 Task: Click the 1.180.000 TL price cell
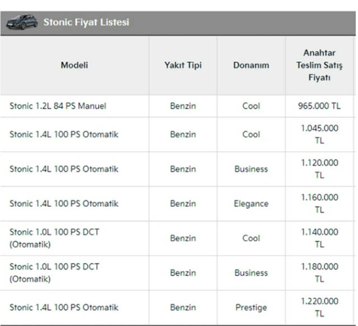[x=319, y=272]
